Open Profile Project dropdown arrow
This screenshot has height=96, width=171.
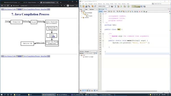[130, 6]
